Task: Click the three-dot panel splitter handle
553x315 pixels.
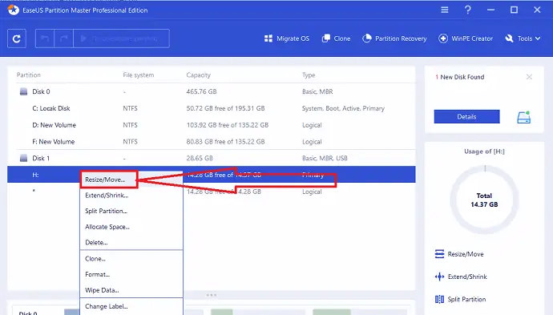Action: [212, 295]
